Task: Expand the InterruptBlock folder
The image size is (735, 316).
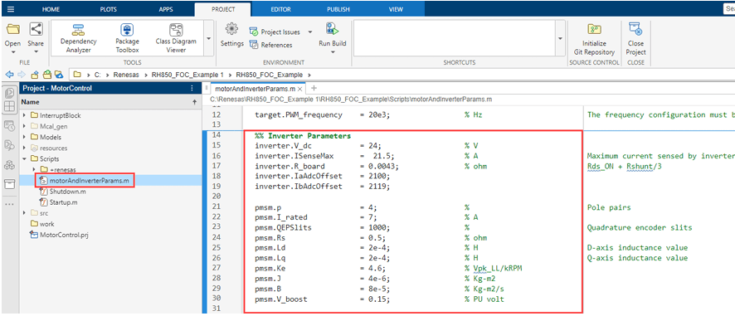Action: click(24, 115)
